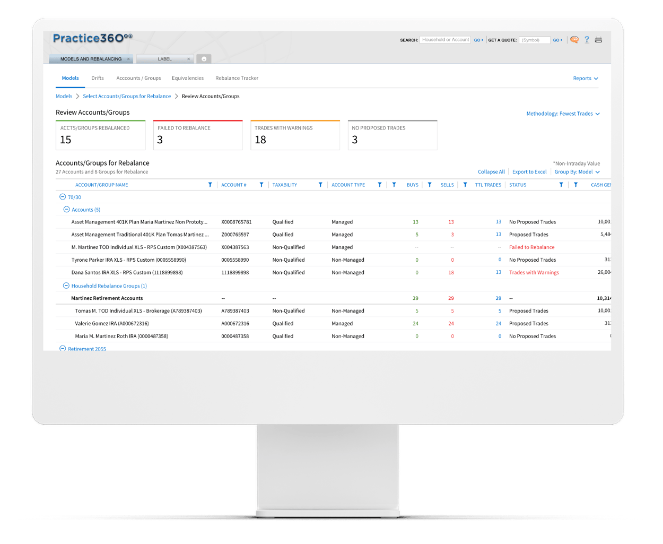
Task: Collapse the Retirement 2055 group
Action: click(63, 349)
